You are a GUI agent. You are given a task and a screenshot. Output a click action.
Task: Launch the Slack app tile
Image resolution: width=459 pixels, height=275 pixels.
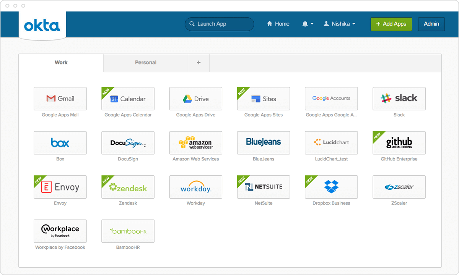399,99
